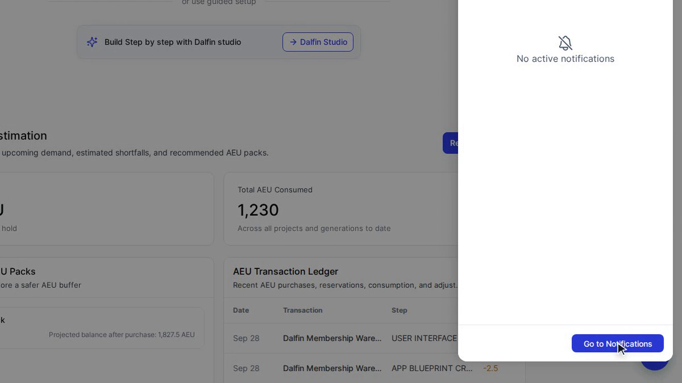Click the No active notifications text

(x=565, y=59)
